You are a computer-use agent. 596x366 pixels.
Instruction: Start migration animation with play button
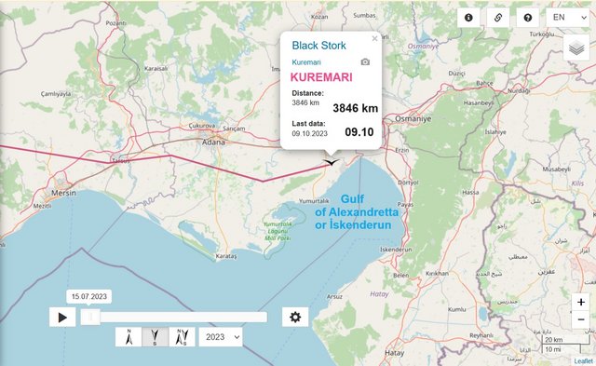(62, 318)
